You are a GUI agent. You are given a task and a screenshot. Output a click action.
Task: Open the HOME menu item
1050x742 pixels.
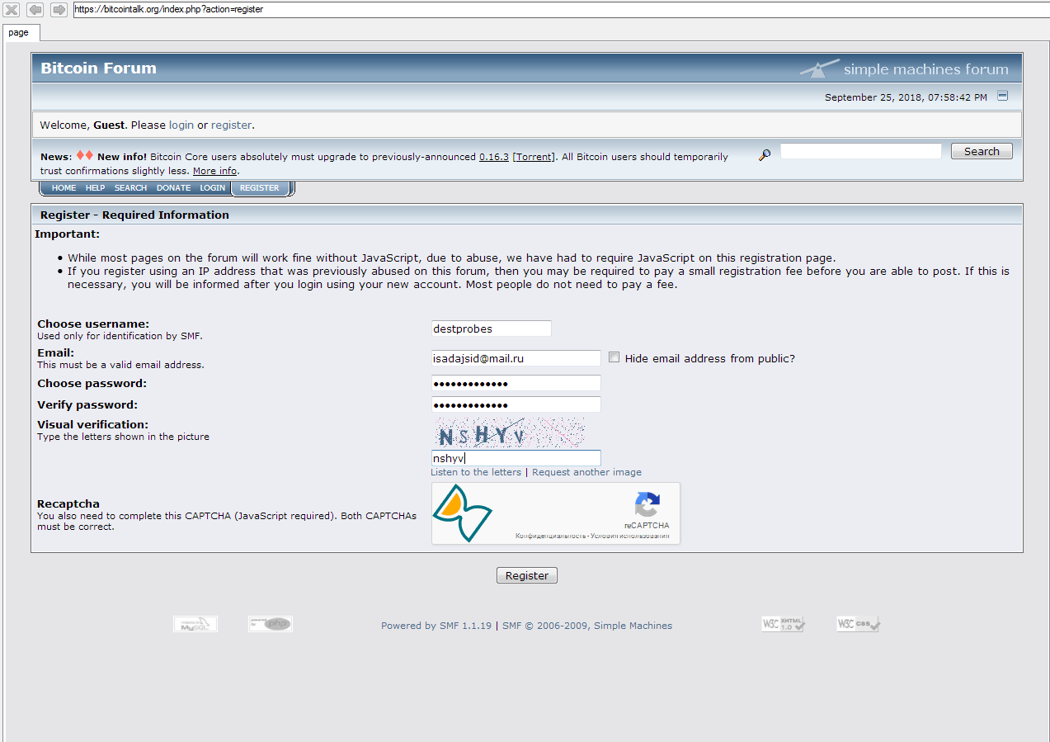[x=64, y=188]
